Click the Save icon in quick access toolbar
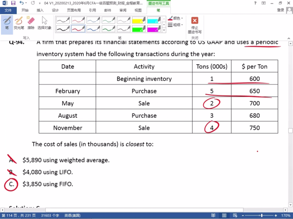This screenshot has width=293, height=219. (13, 3)
